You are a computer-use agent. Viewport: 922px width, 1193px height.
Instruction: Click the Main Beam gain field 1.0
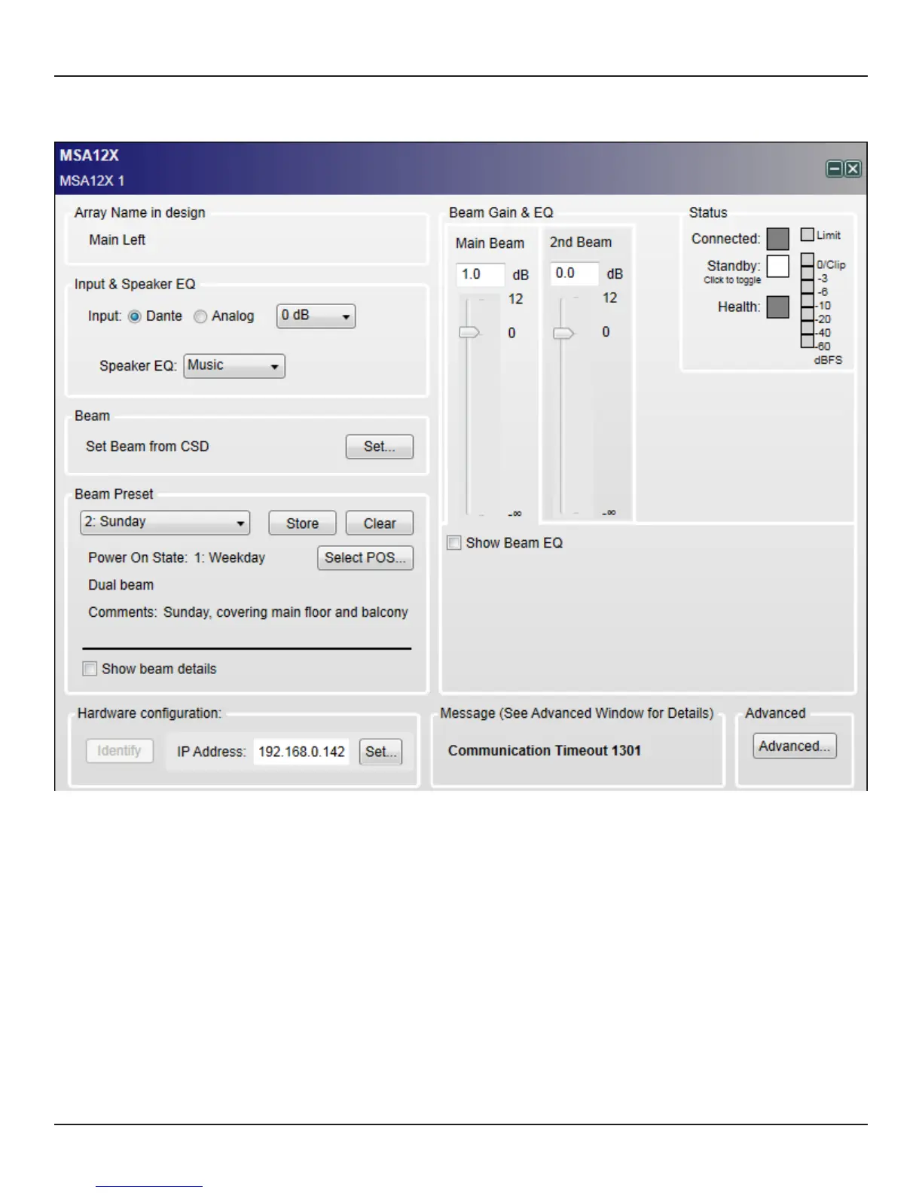(480, 274)
